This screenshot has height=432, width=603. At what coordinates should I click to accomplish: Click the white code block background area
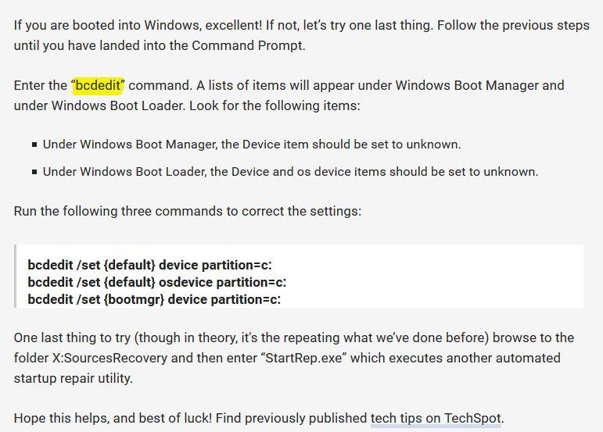[423, 276]
